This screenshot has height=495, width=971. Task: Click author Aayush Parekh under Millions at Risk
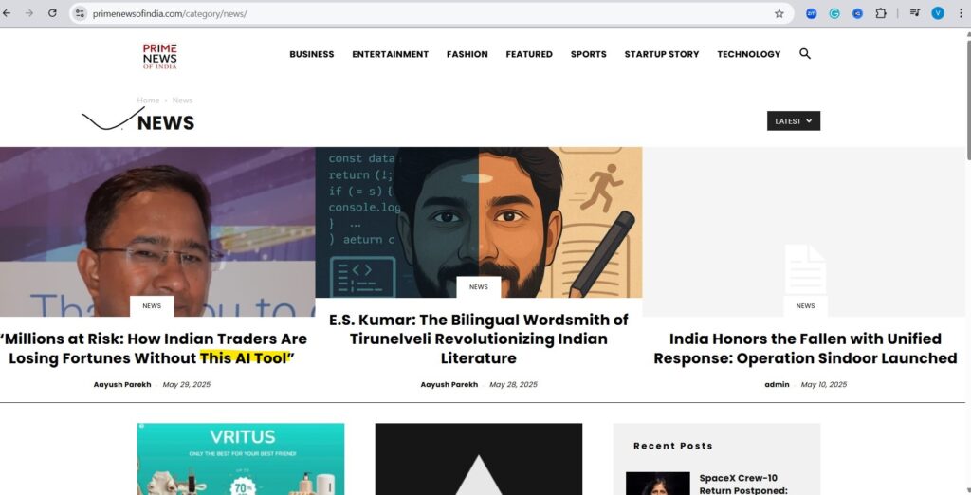coord(122,385)
